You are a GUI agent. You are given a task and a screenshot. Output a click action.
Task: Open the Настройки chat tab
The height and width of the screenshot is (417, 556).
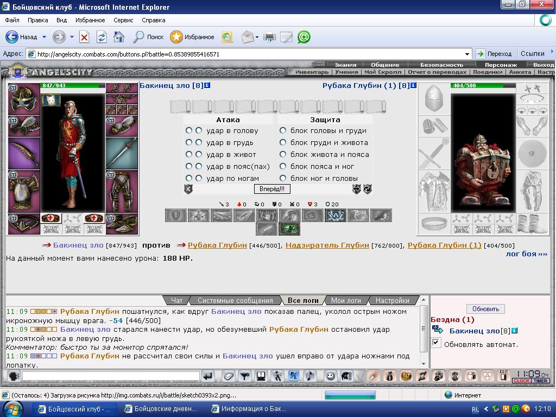(x=393, y=301)
